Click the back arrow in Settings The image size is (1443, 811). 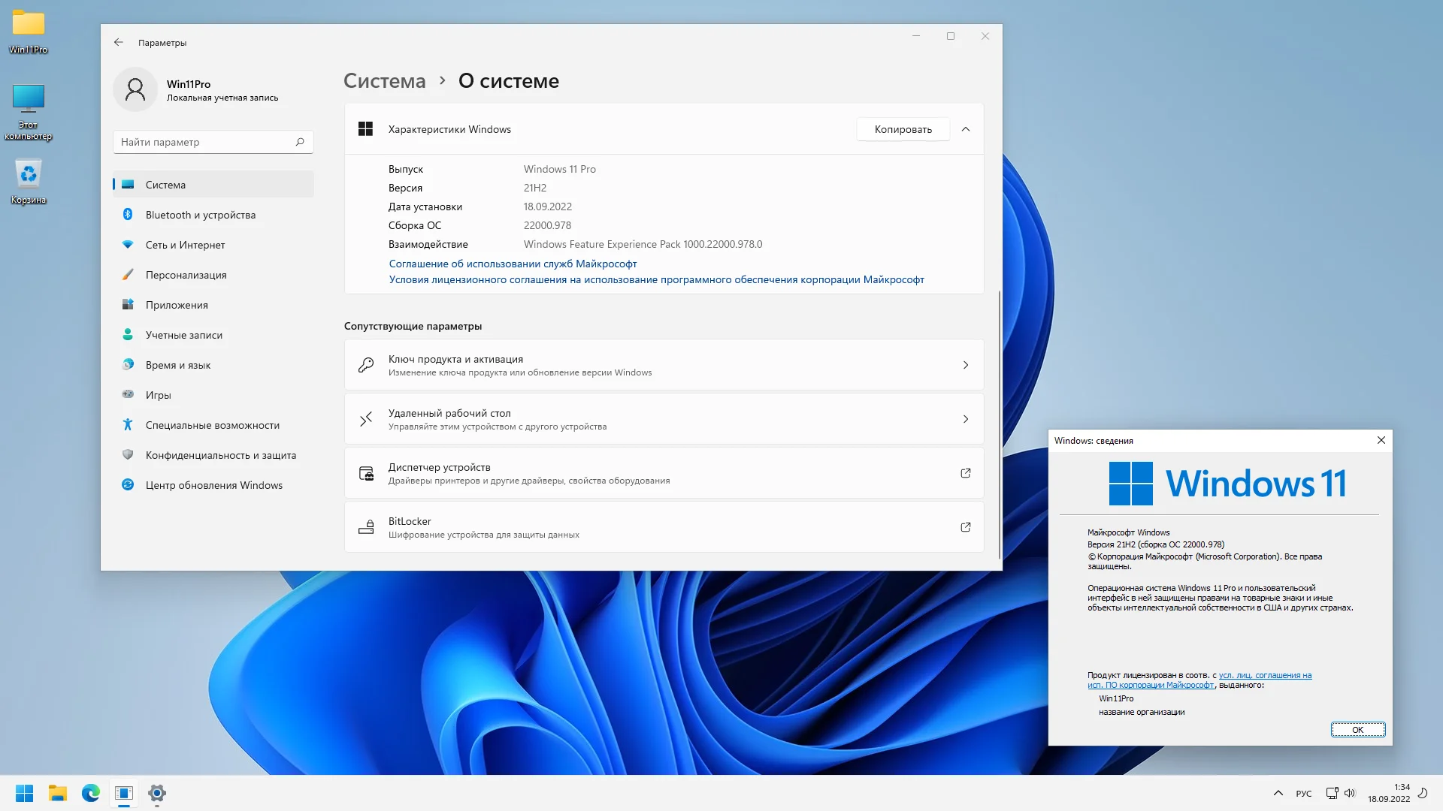(119, 43)
